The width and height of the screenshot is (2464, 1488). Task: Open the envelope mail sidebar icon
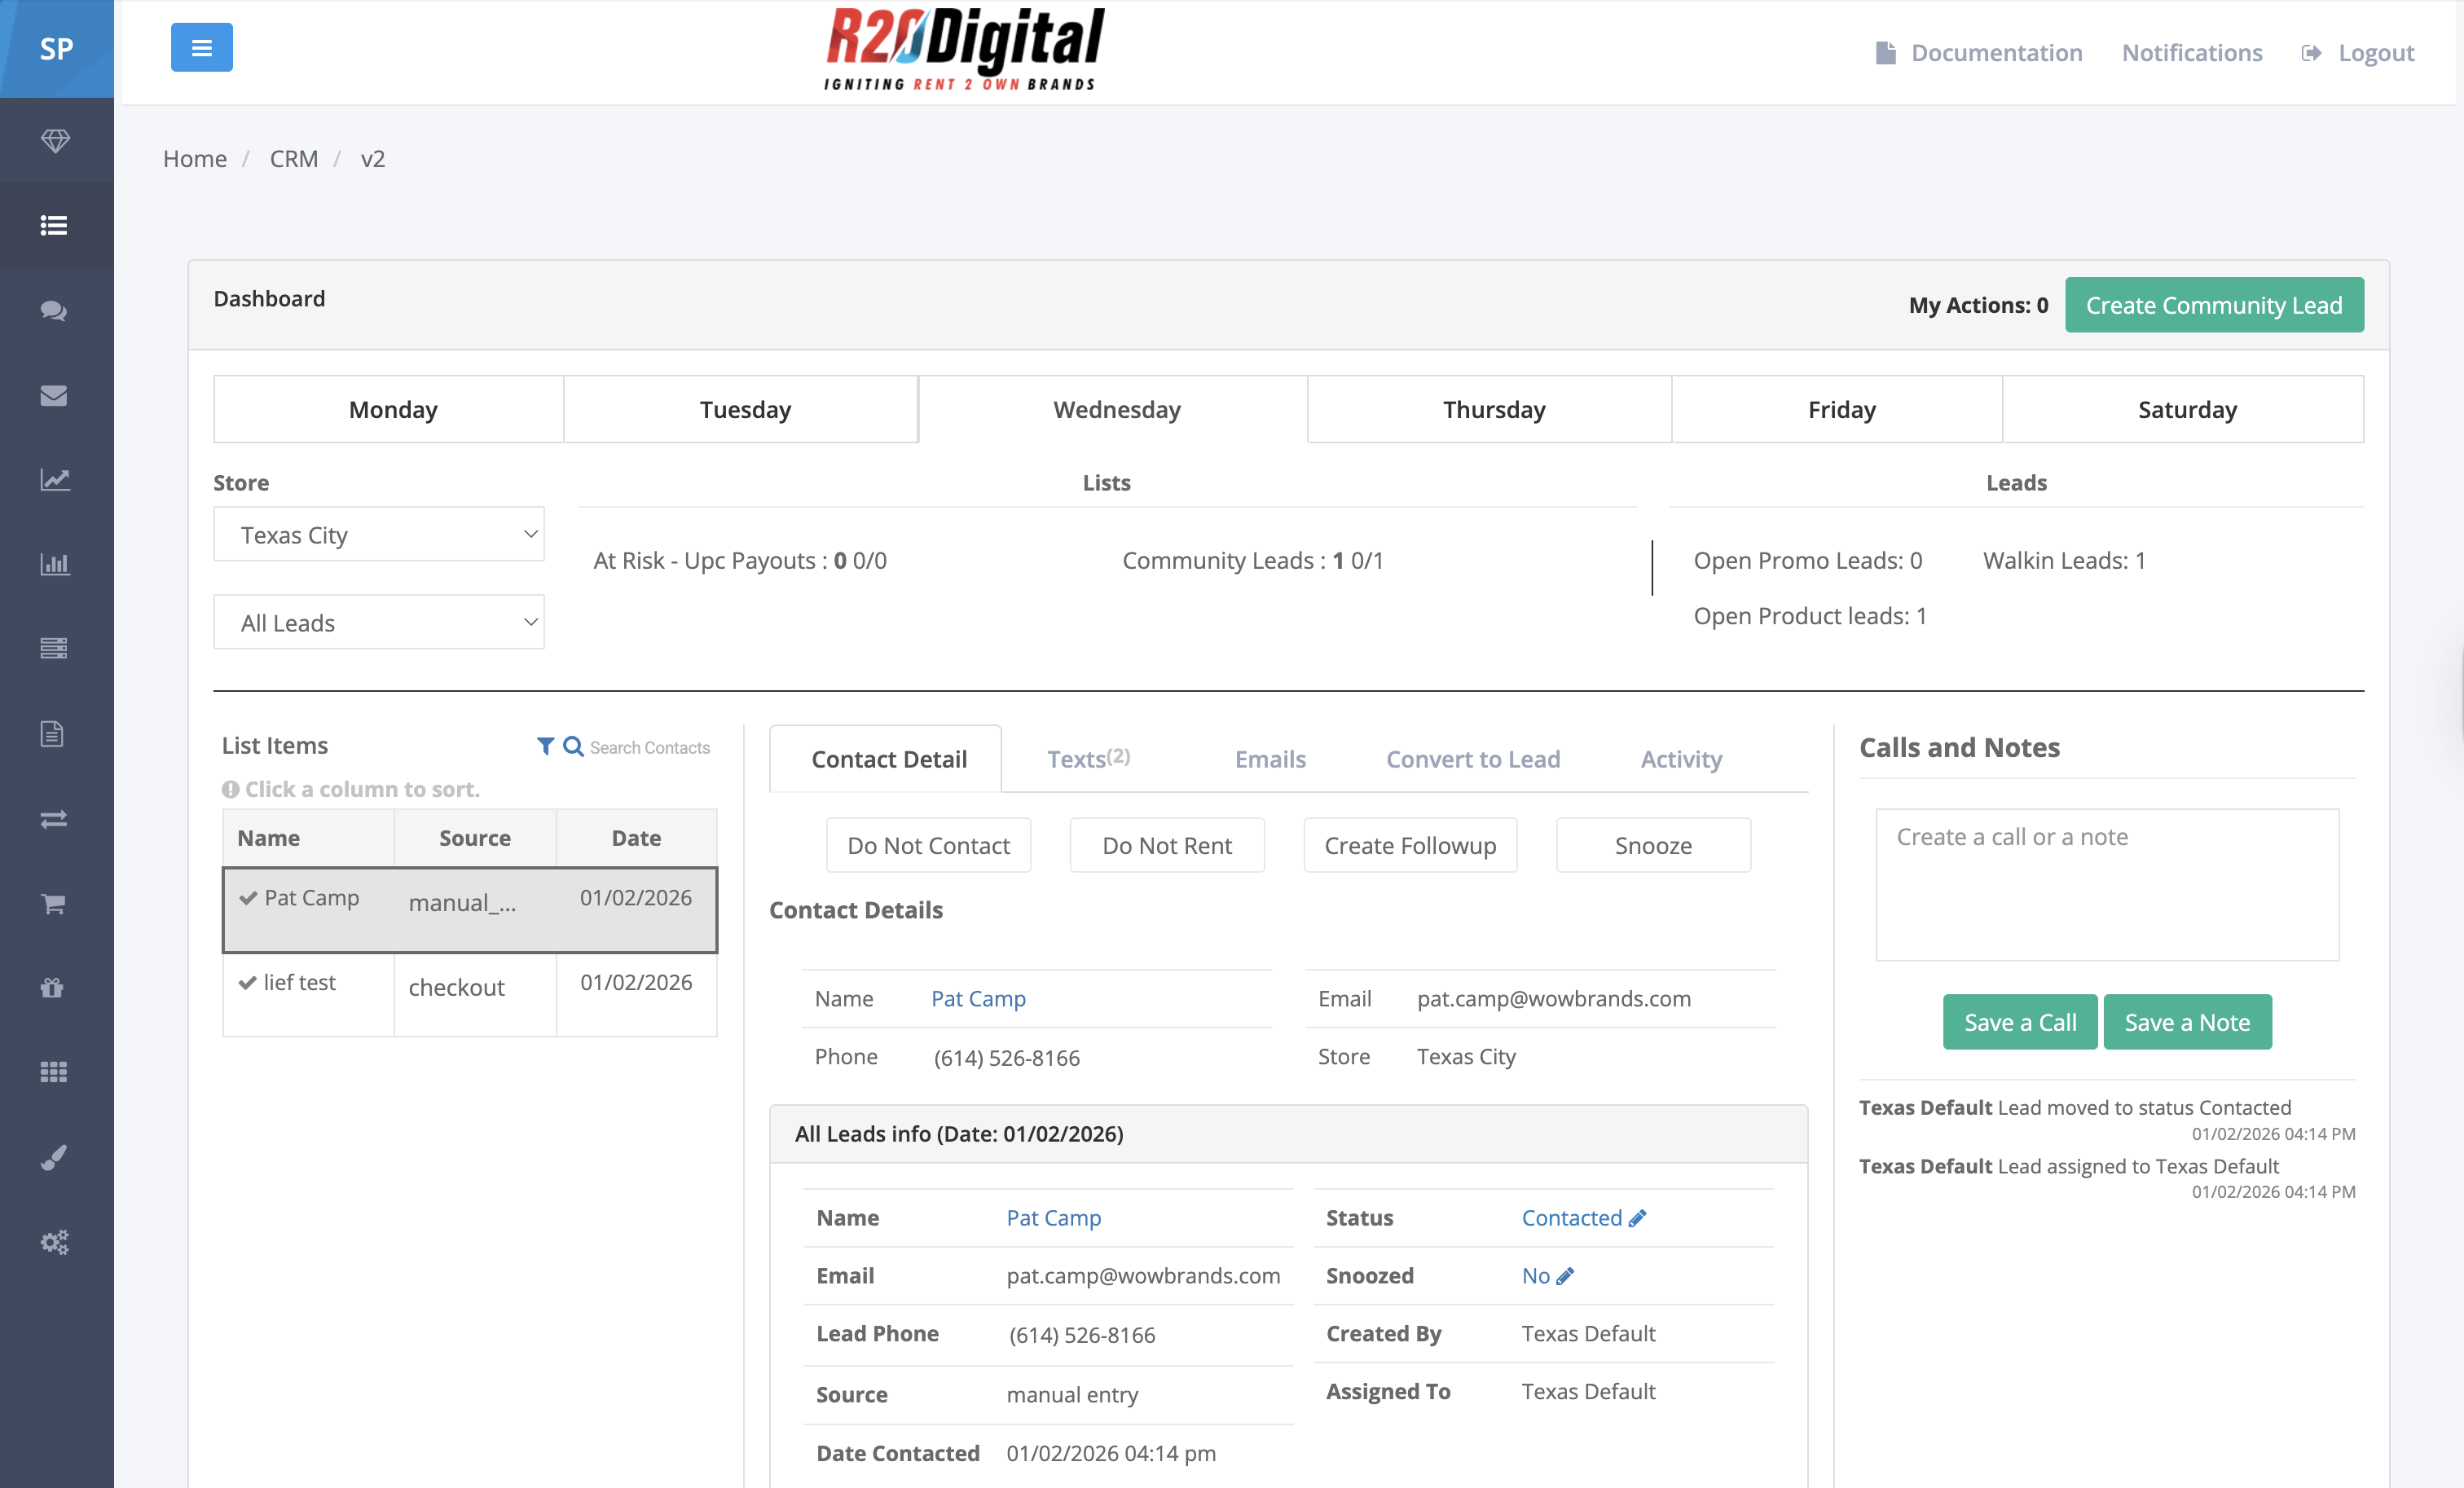(x=54, y=395)
